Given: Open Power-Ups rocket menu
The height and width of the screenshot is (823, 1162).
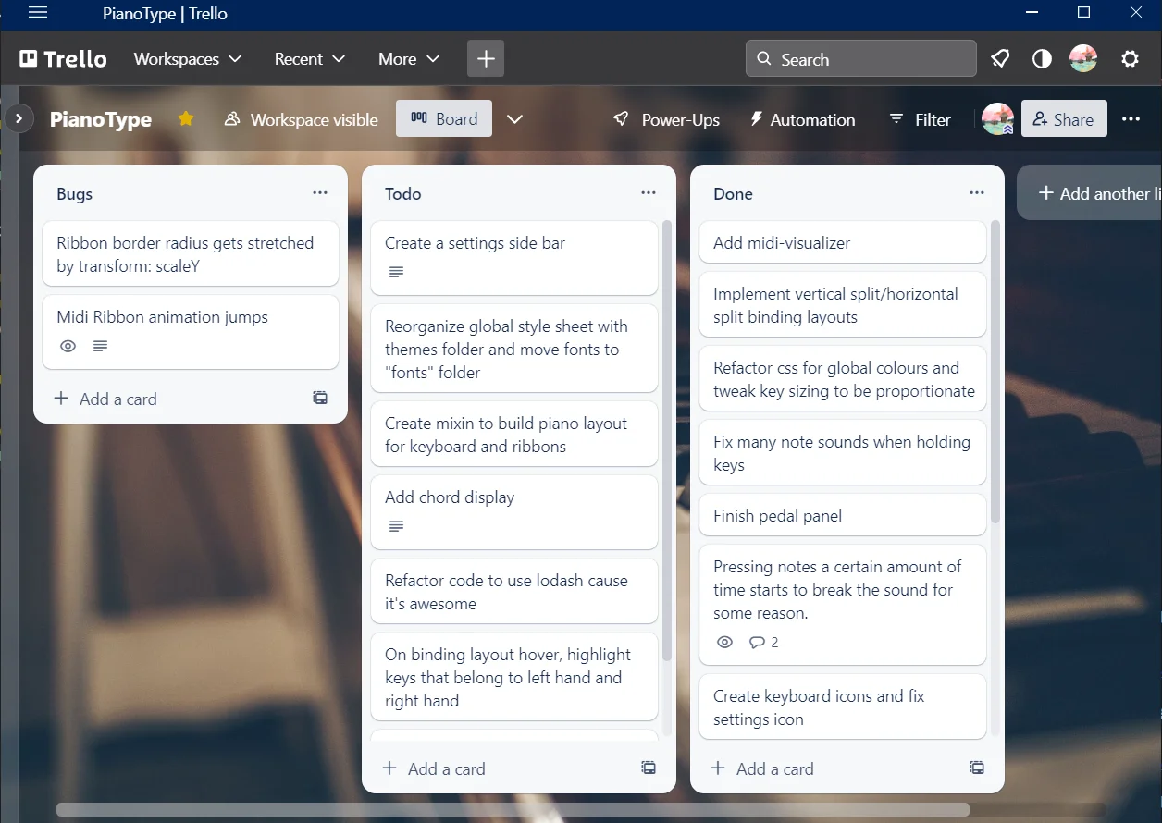Looking at the screenshot, I should tap(666, 119).
